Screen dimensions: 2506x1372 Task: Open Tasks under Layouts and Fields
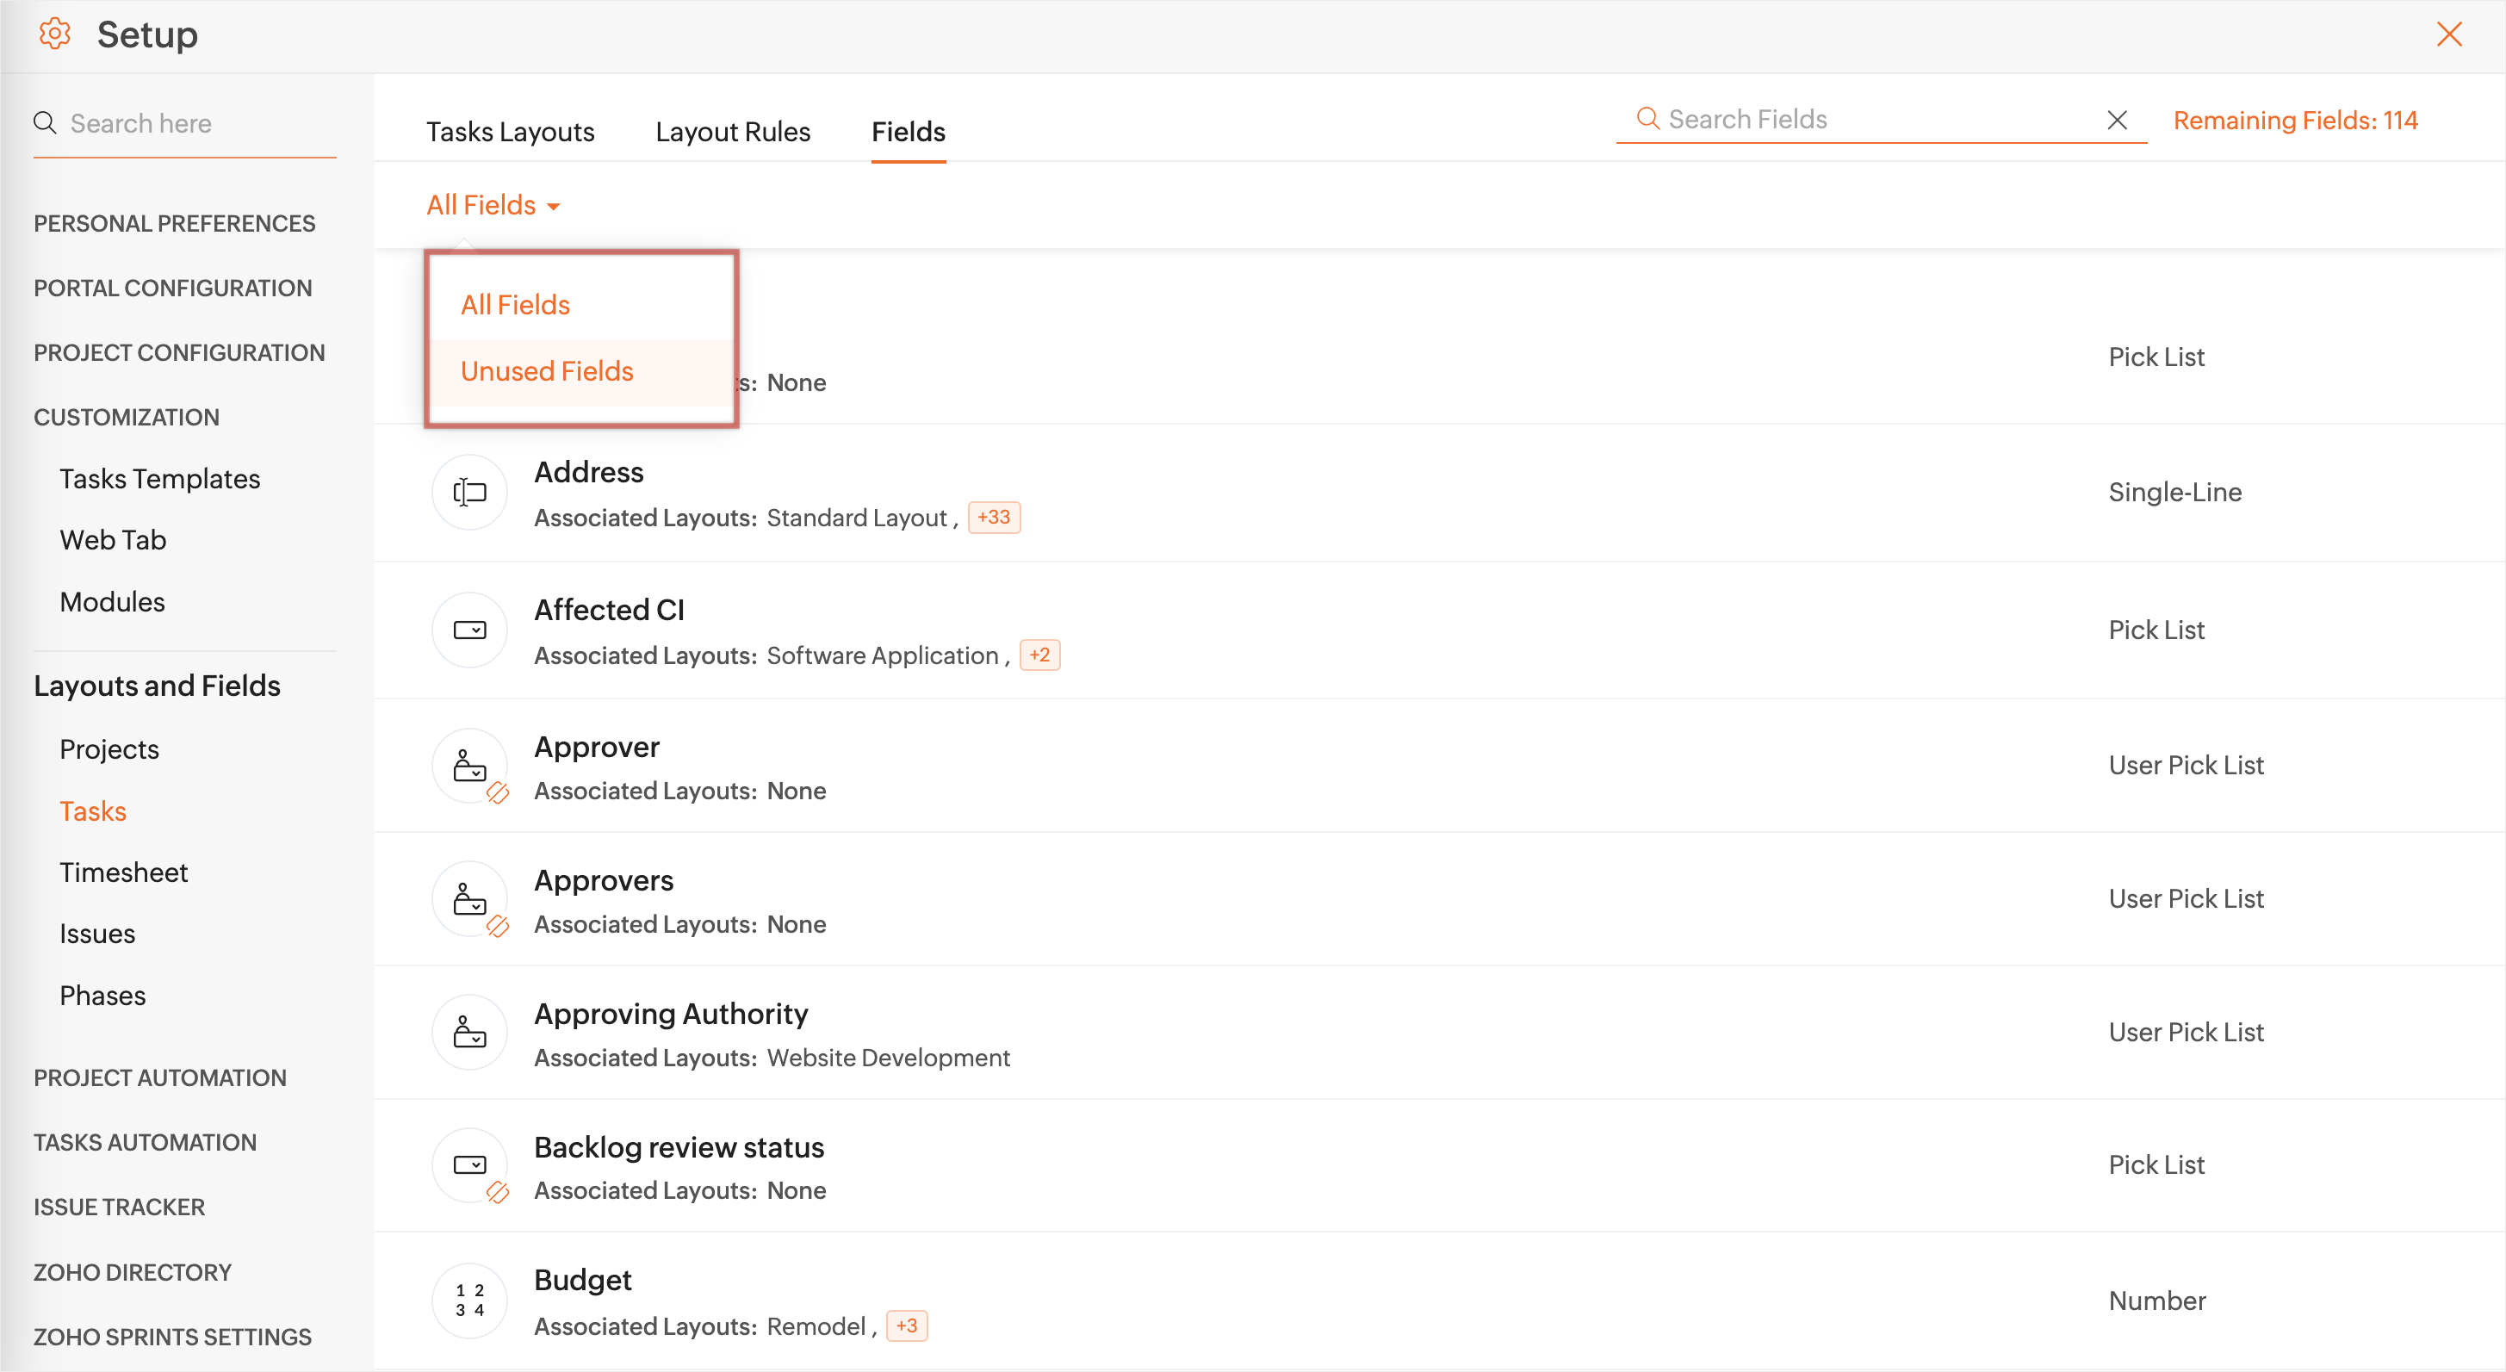coord(92,811)
